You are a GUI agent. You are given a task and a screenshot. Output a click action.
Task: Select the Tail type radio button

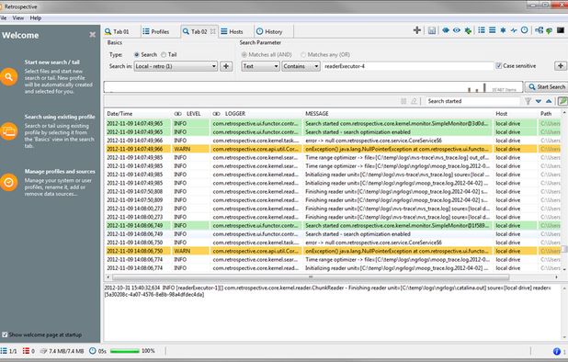coord(164,54)
